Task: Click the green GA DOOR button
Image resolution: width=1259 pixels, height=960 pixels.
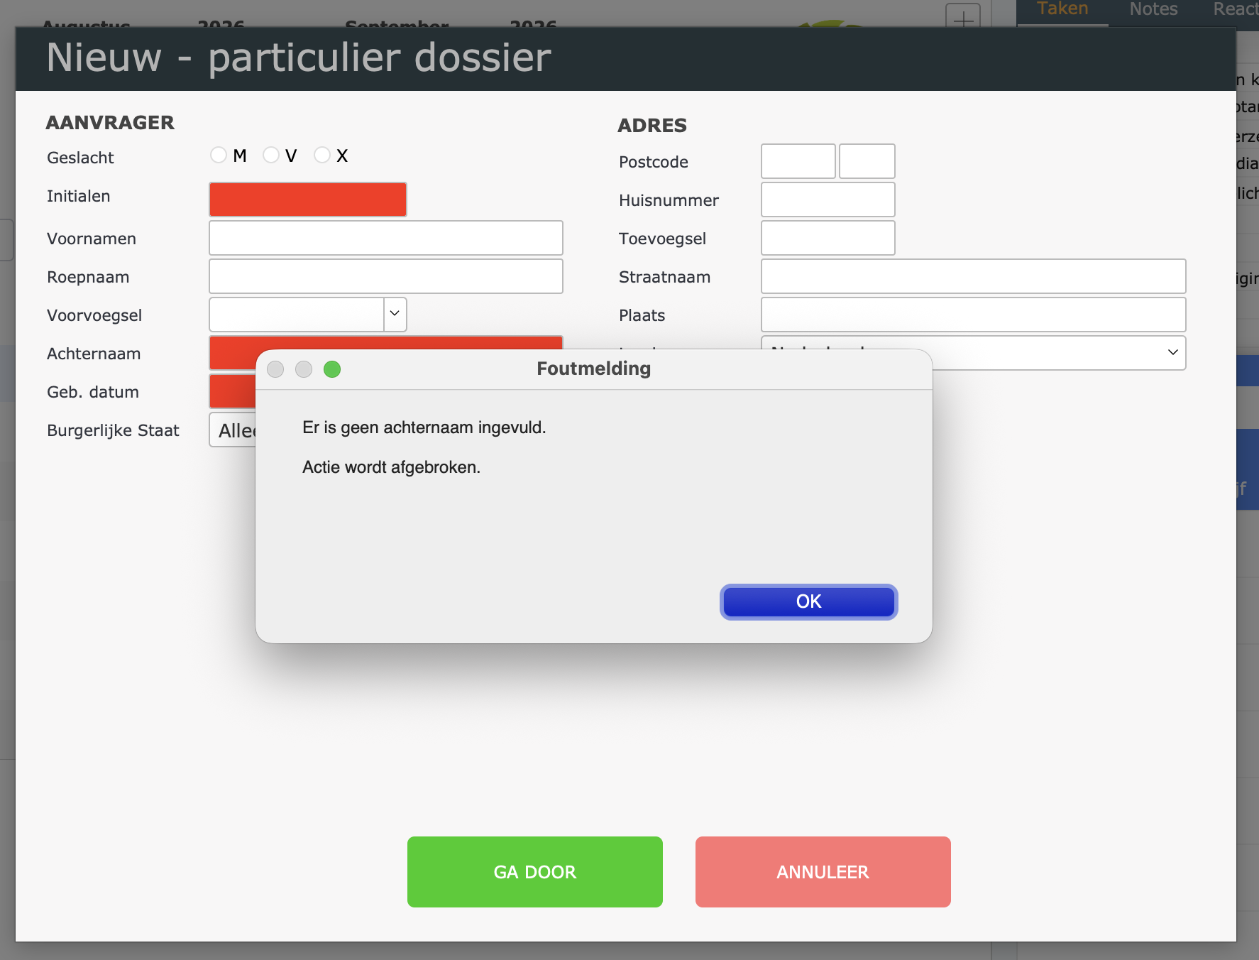Action: click(535, 872)
